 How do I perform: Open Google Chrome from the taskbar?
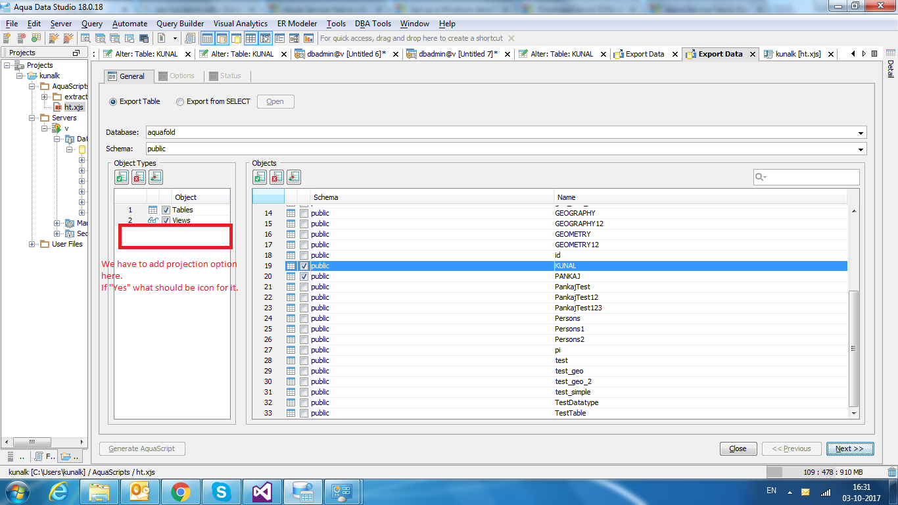(181, 491)
